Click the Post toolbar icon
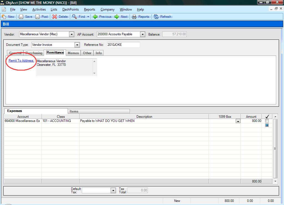 click(38, 17)
